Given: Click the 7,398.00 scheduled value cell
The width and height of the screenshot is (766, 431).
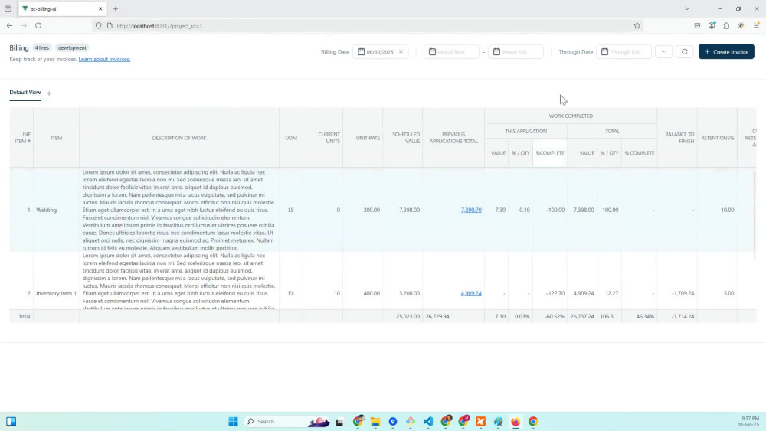Looking at the screenshot, I should coord(403,210).
